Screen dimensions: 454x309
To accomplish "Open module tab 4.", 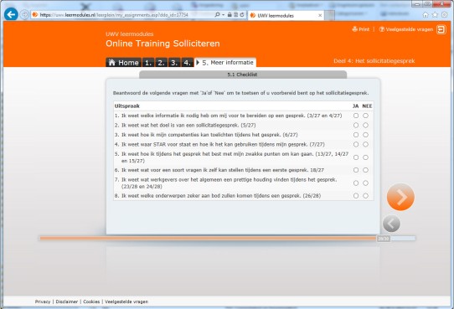I will click(x=187, y=63).
